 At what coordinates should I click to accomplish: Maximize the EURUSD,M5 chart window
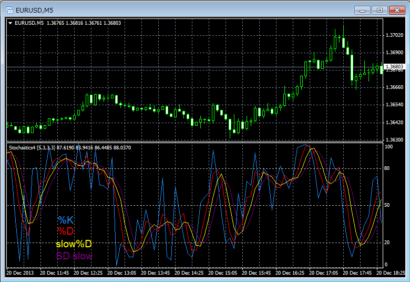pos(380,10)
